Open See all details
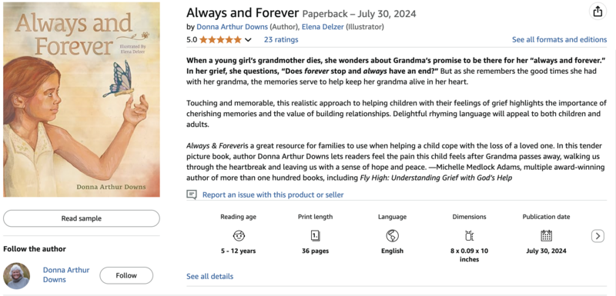Screen dimensions: 616x296 pos(209,277)
